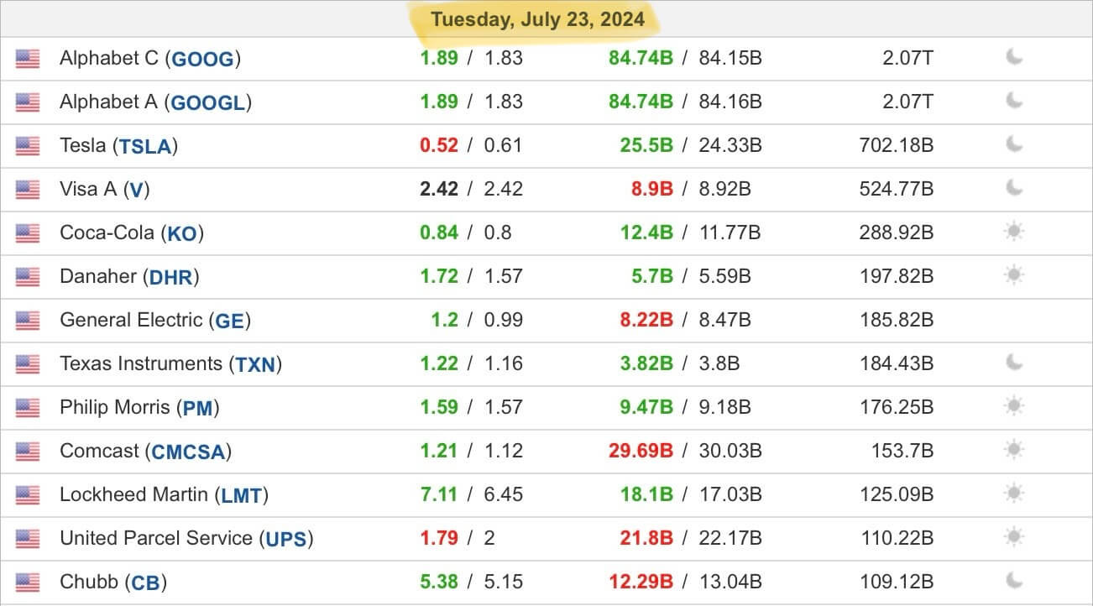The image size is (1093, 606).
Task: Open the LMT ticker link
Action: click(x=241, y=495)
